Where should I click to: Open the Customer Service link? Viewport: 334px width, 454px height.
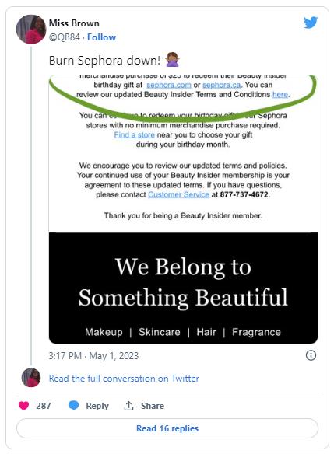(x=178, y=194)
